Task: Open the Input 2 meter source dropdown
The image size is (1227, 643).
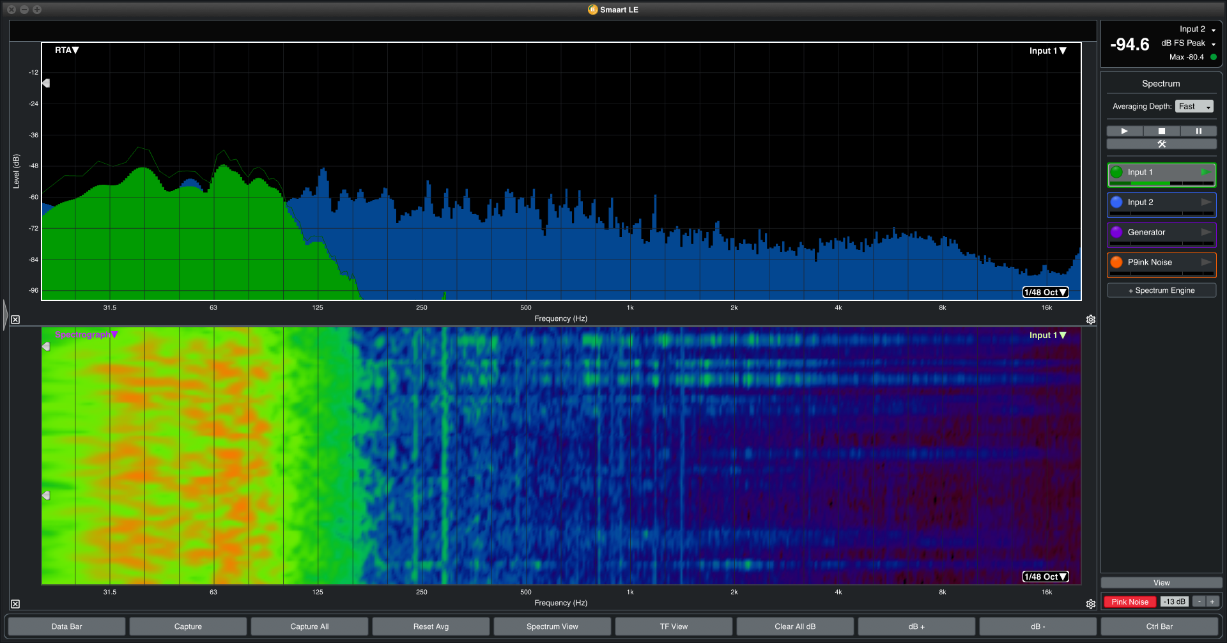Action: click(x=1198, y=29)
